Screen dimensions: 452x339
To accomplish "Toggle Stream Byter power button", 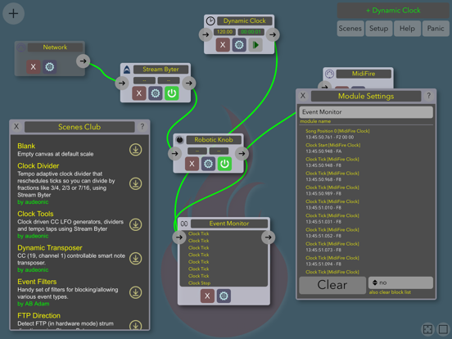I will (x=172, y=93).
